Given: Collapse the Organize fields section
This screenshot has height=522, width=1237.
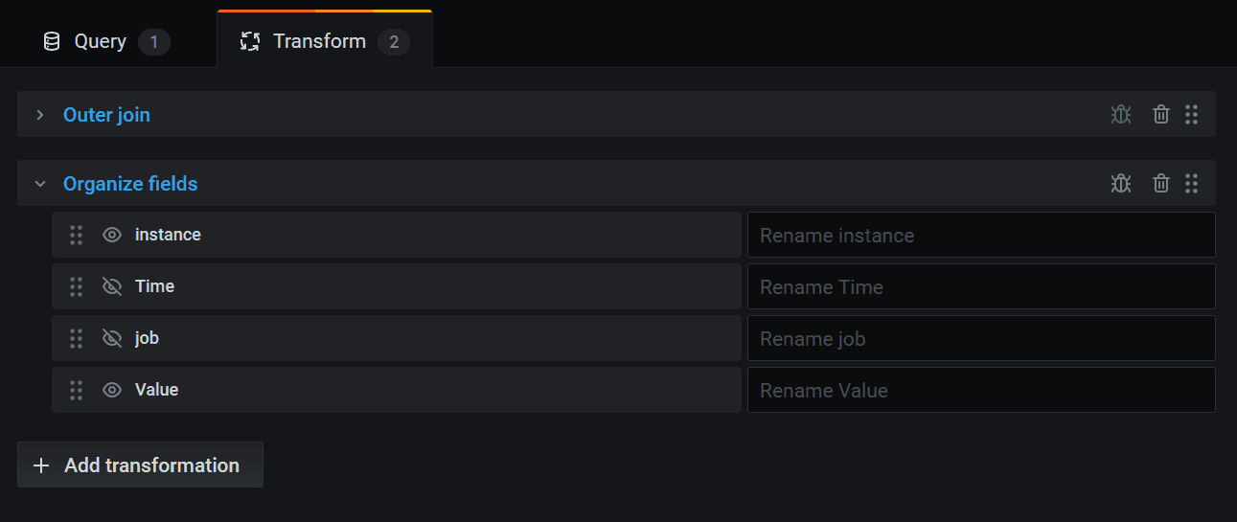Looking at the screenshot, I should tap(40, 184).
